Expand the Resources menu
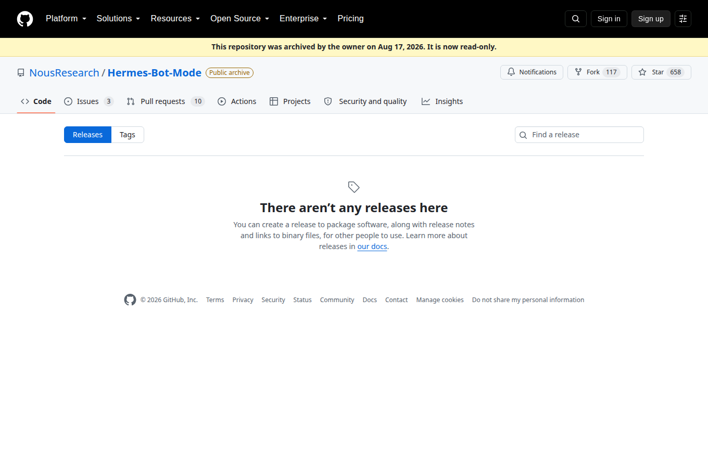 point(175,19)
